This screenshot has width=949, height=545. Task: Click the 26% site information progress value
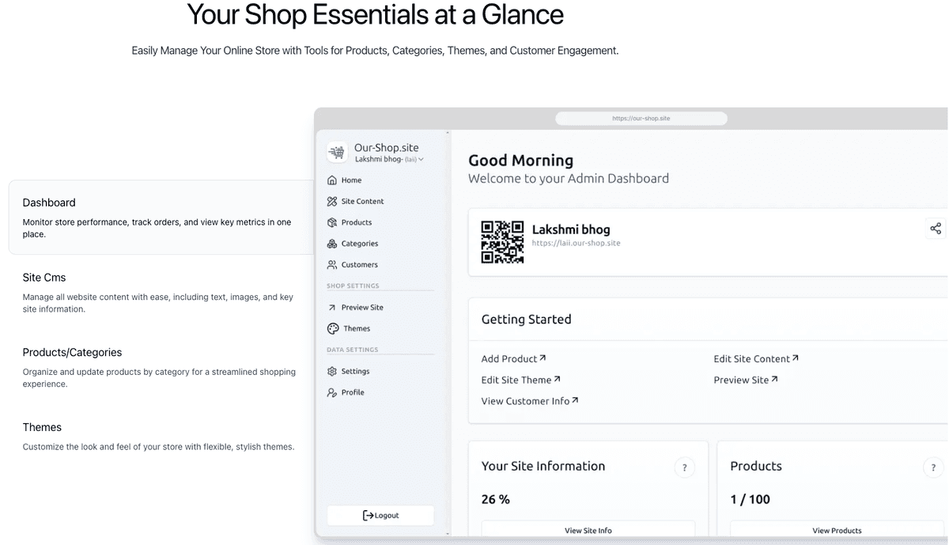(496, 499)
